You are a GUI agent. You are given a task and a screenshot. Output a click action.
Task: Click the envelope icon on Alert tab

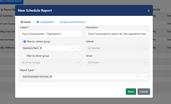[61, 22]
